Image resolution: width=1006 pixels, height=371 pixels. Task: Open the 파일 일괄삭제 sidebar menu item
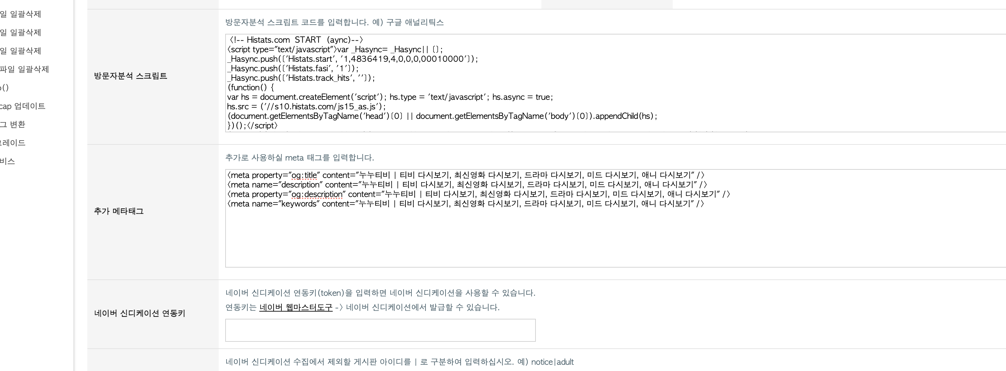point(25,69)
